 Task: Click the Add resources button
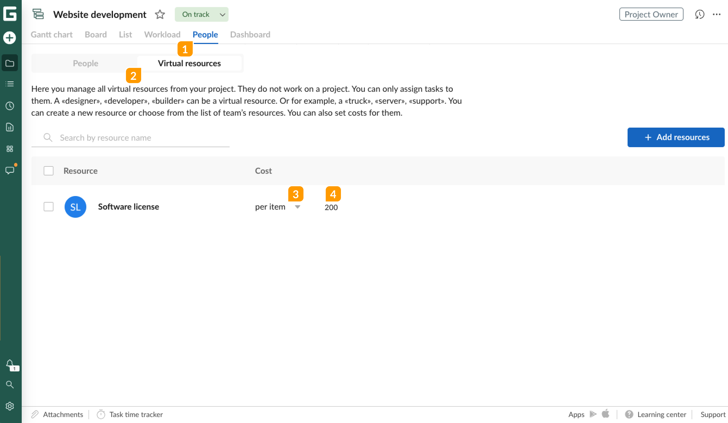pyautogui.click(x=676, y=137)
